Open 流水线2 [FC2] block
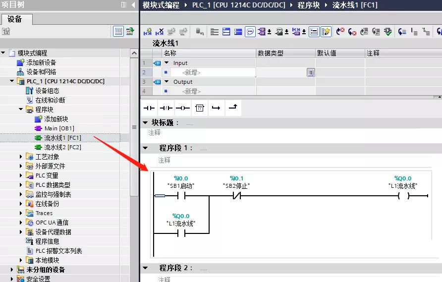442x282 pixels. [x=62, y=147]
